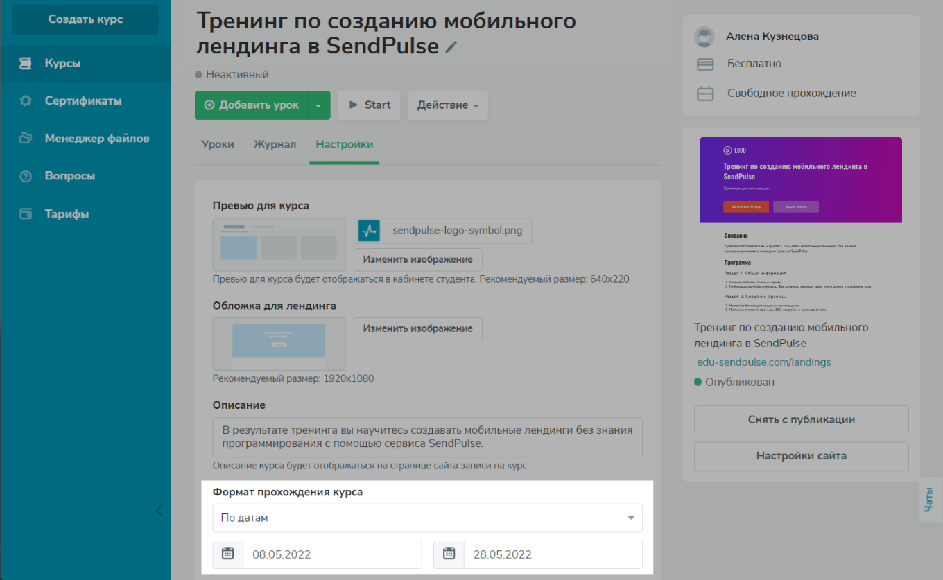Click the Менеджер файлов folder icon
The image size is (943, 580).
26,139
